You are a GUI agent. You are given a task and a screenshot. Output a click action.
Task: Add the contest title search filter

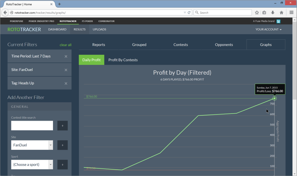pyautogui.click(x=62, y=126)
